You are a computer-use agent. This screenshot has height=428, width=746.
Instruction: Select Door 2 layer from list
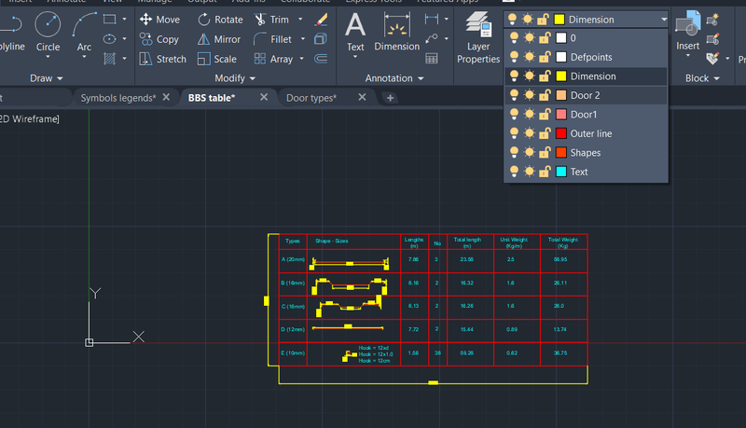(587, 95)
